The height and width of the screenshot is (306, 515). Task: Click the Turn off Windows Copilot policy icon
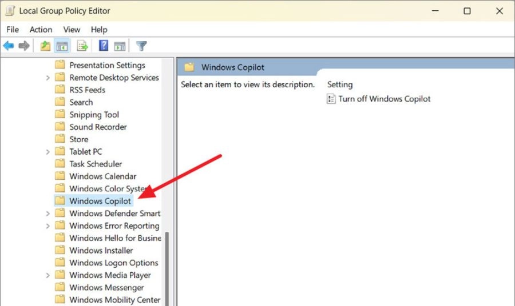point(331,99)
